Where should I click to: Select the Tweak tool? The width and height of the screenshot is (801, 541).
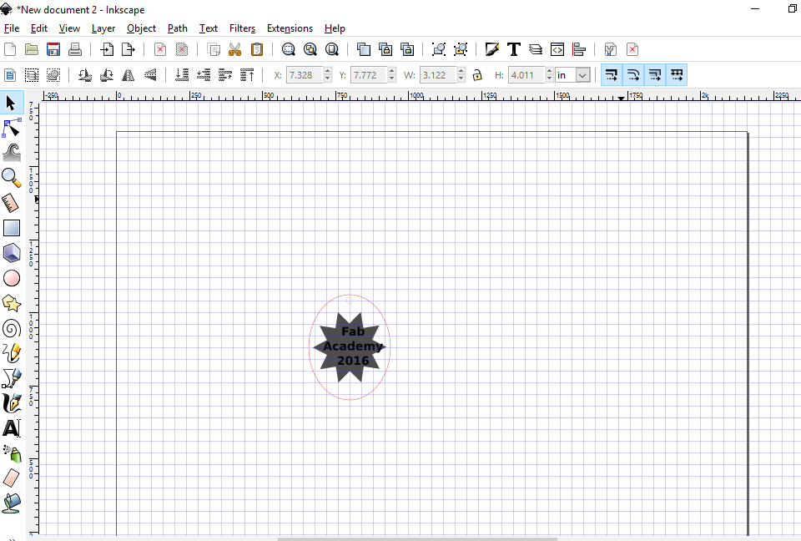coord(11,153)
